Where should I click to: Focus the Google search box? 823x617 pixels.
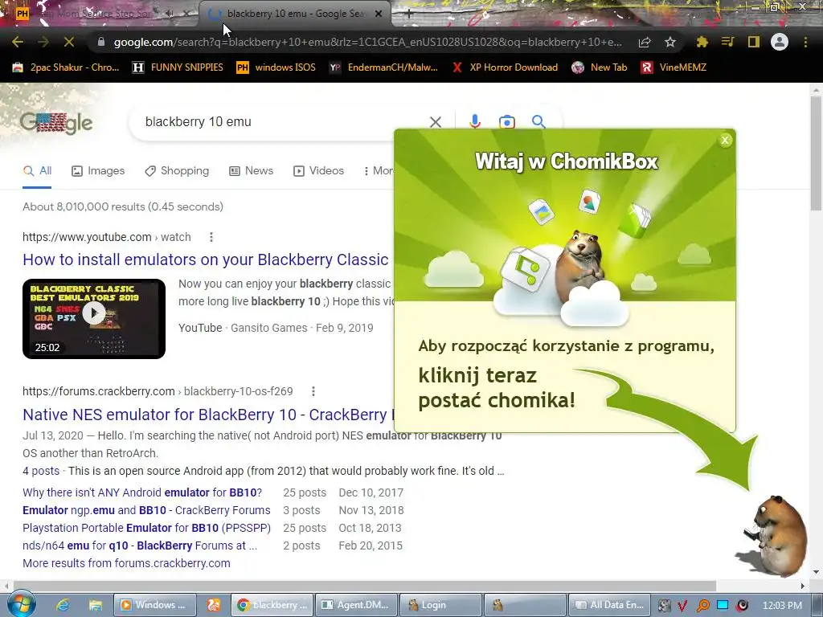point(284,122)
